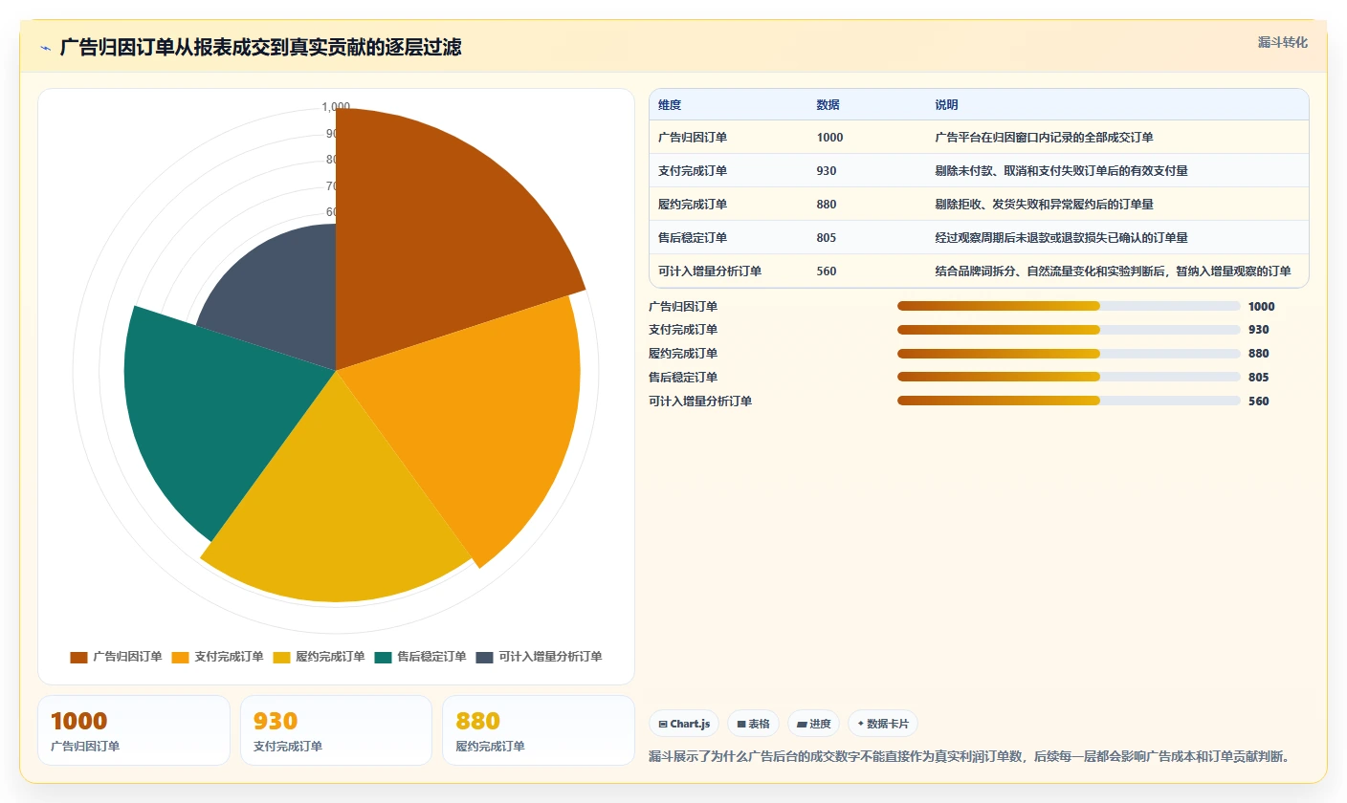Toggle the 支付完成订单 legend swatch
Image resolution: width=1347 pixels, height=803 pixels.
[x=180, y=657]
